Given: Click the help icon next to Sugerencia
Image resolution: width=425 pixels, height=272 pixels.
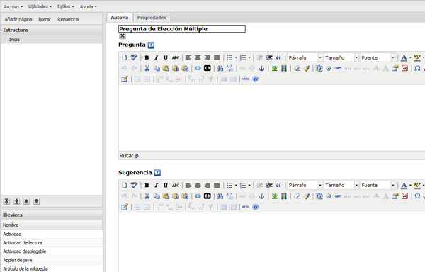Looking at the screenshot, I should [157, 173].
